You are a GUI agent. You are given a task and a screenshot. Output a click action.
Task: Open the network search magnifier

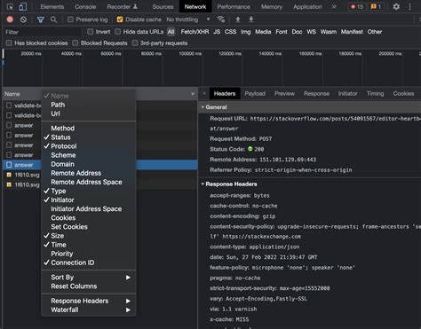pos(53,20)
